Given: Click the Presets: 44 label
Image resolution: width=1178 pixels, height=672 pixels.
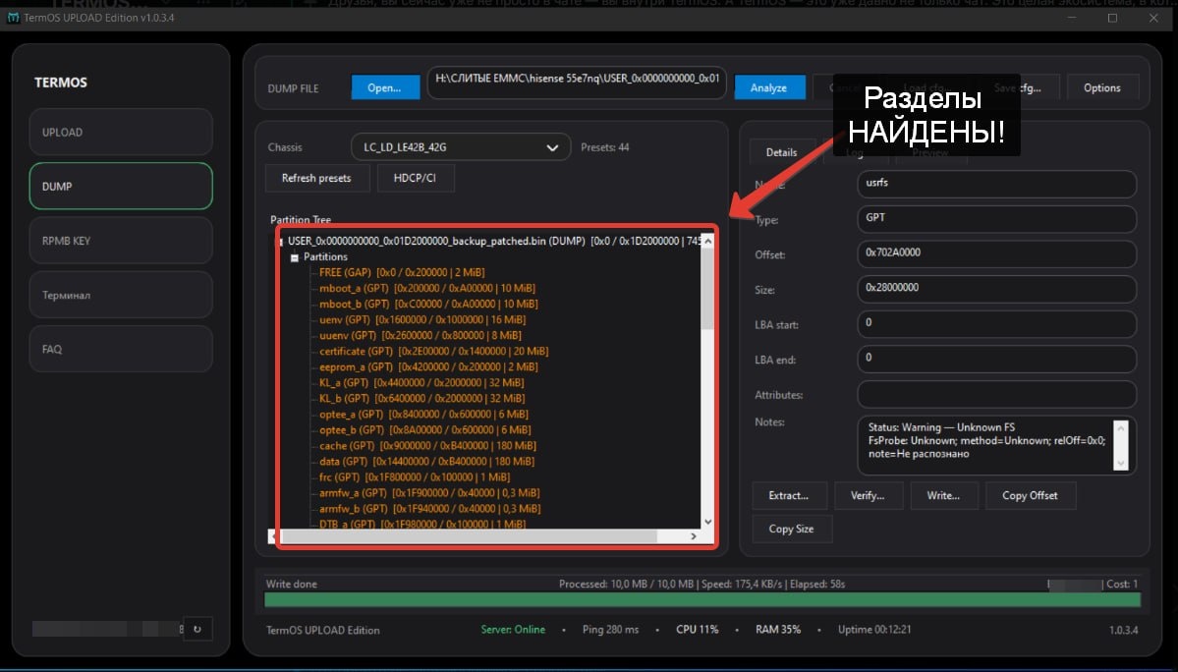Looking at the screenshot, I should point(605,147).
